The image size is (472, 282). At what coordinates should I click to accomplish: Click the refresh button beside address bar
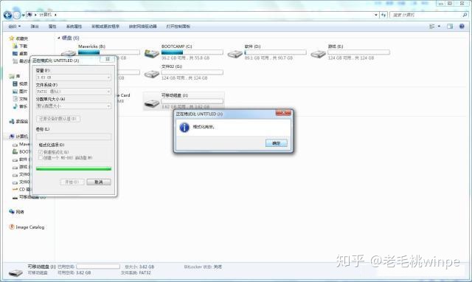coord(383,15)
